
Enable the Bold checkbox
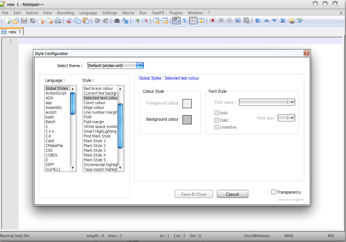point(217,113)
